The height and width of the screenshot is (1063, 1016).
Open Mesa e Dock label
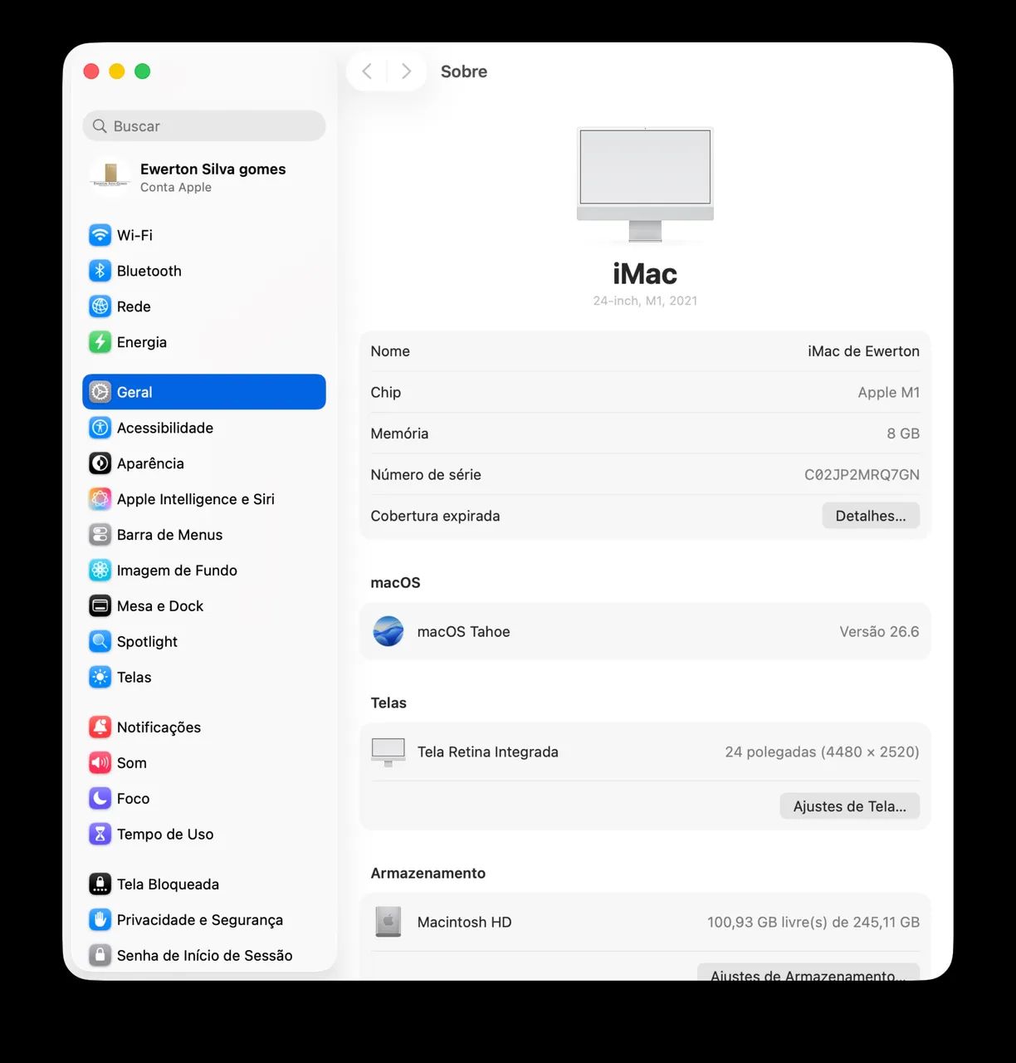160,606
